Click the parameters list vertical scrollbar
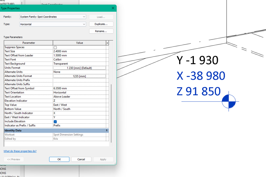Screen dimensions: 266x177 point(111,113)
